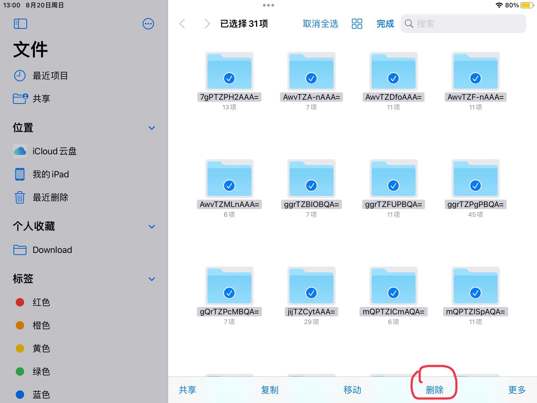The width and height of the screenshot is (537, 403).
Task: Collapse the 标签 section chevron
Action: 152,279
